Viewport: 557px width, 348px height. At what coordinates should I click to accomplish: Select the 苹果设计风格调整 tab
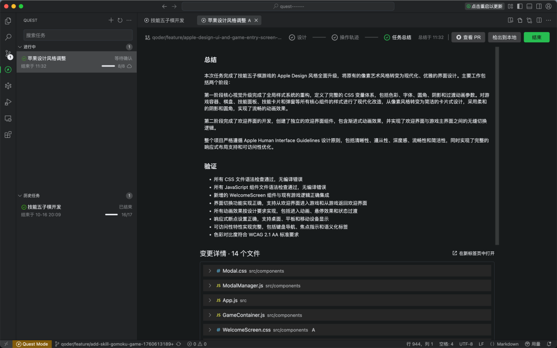(x=229, y=20)
